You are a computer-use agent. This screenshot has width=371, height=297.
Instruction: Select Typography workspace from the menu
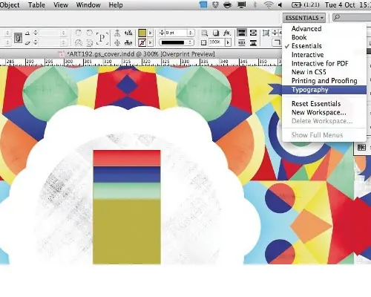[x=324, y=90]
